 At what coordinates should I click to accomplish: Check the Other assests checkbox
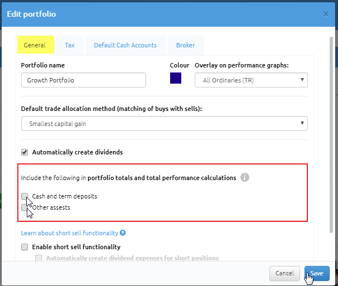tap(24, 207)
